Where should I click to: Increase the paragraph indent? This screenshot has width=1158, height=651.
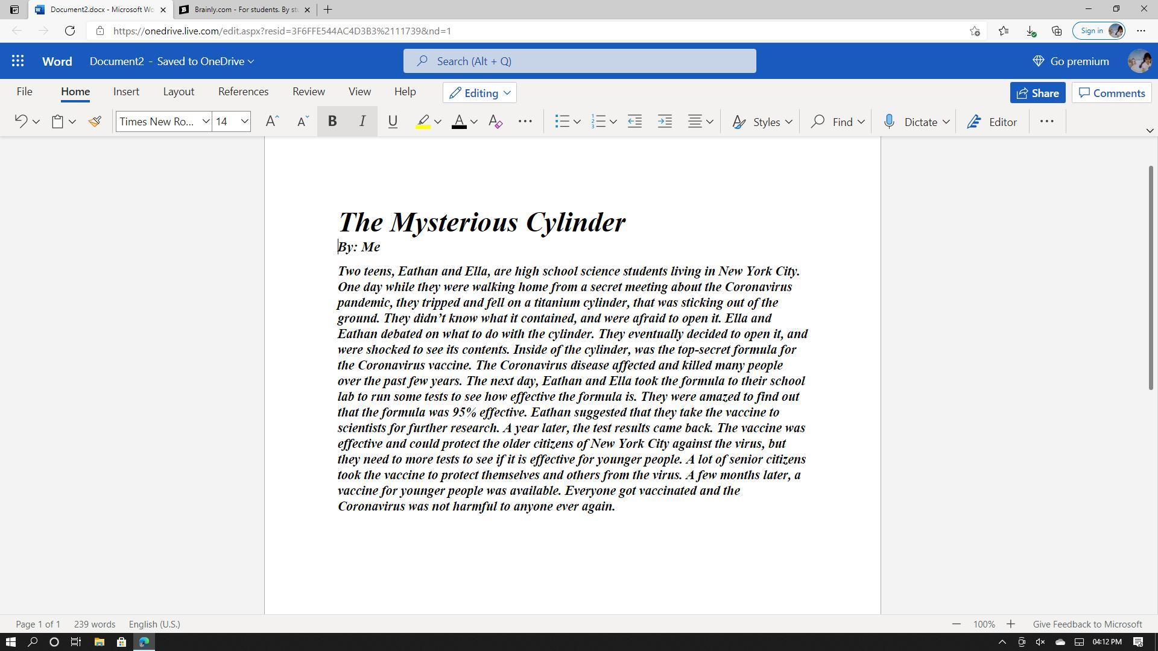[665, 122]
